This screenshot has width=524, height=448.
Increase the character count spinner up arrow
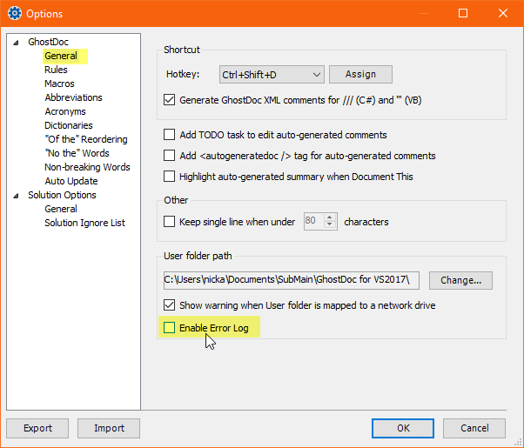[x=330, y=217]
